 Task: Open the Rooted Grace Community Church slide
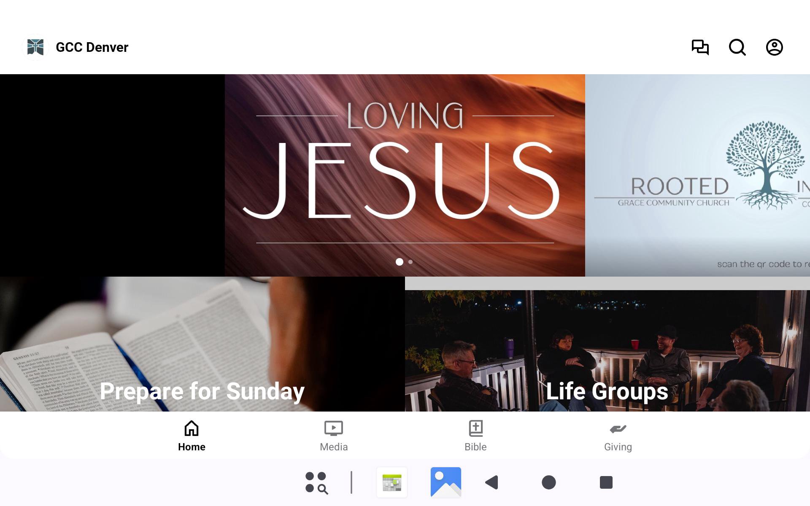click(x=697, y=175)
